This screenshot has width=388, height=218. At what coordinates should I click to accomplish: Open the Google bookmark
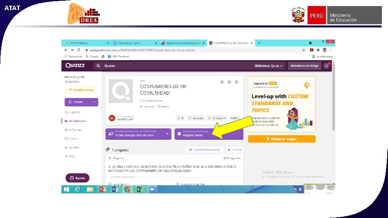coord(92,57)
